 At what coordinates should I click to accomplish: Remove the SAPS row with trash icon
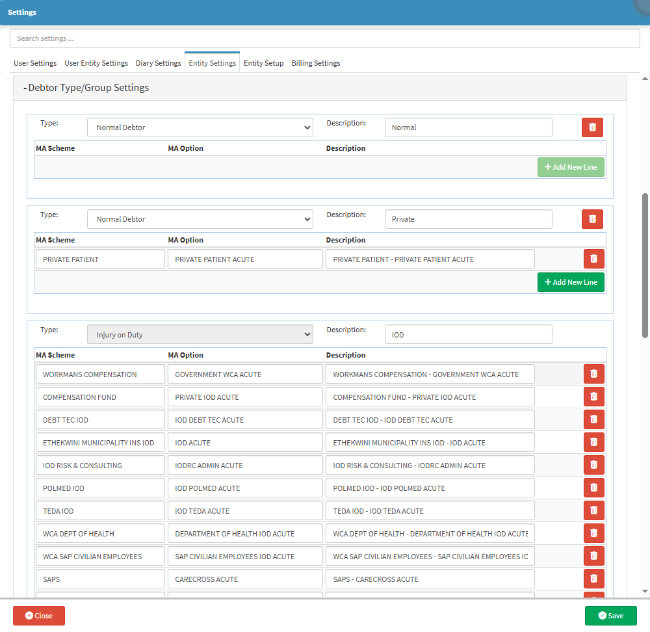point(593,579)
